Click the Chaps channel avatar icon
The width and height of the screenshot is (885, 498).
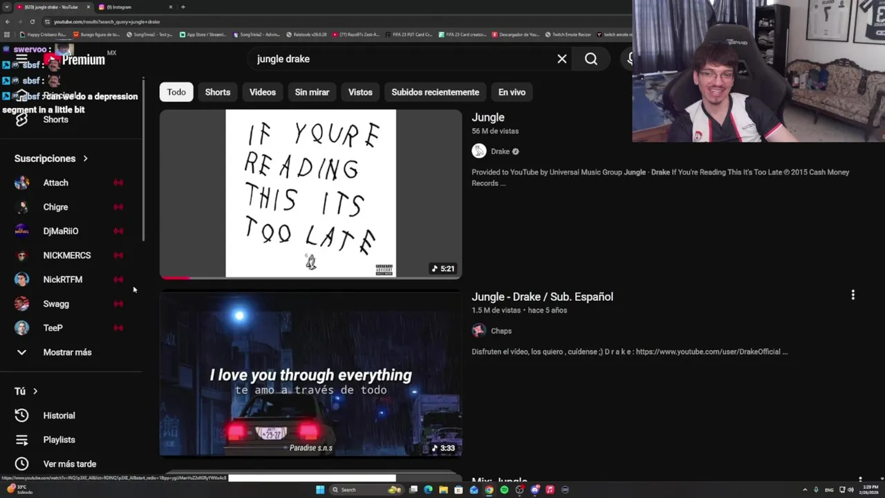click(479, 331)
